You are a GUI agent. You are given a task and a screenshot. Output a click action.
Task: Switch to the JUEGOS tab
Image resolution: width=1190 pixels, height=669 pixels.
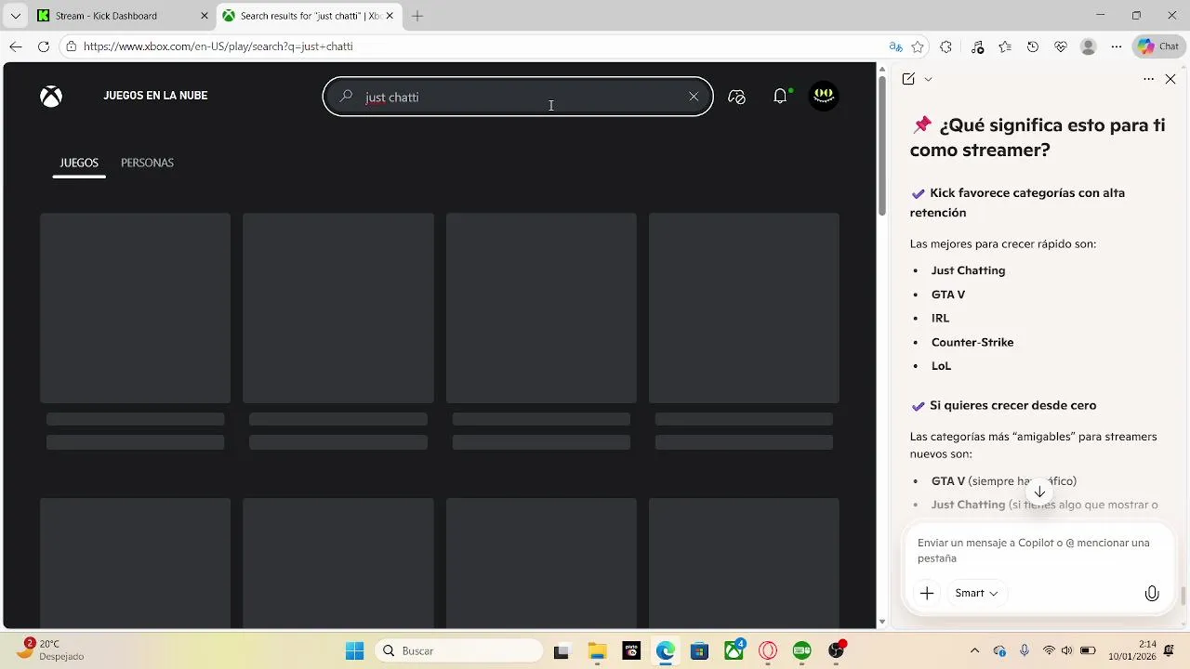tap(79, 163)
